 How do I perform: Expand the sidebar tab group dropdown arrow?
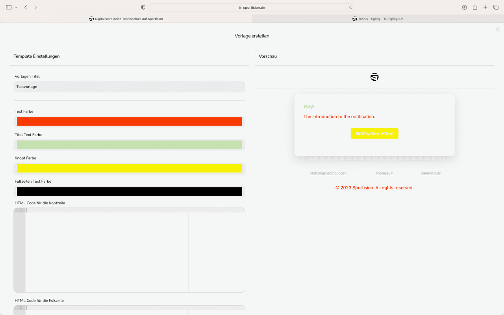point(16,7)
